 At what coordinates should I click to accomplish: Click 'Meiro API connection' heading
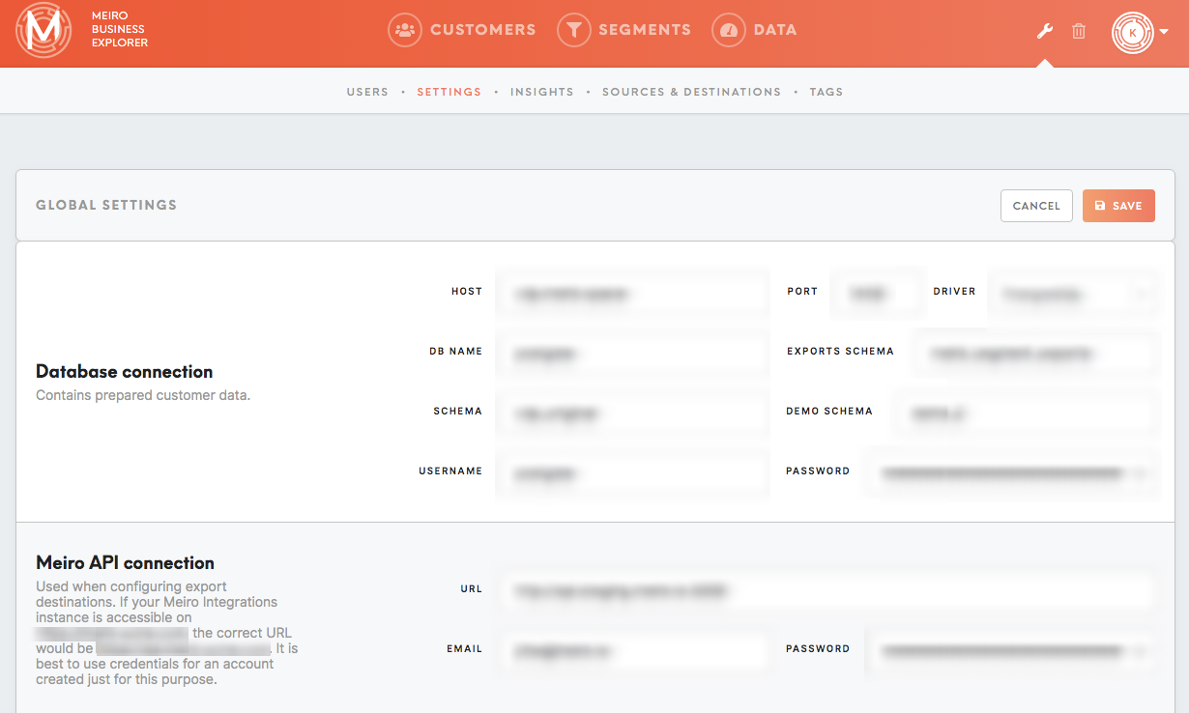click(126, 563)
